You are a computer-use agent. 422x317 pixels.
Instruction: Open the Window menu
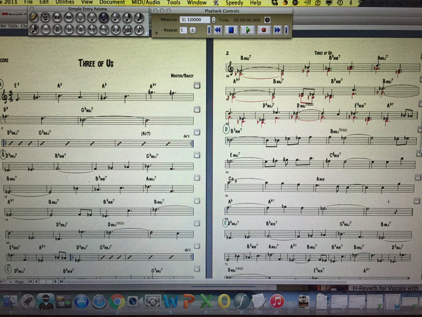point(197,2)
